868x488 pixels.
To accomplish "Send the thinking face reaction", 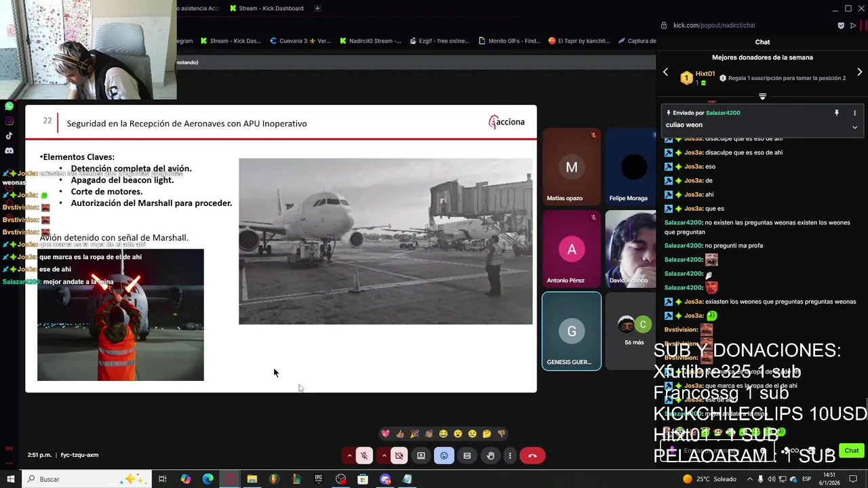I will 487,434.
